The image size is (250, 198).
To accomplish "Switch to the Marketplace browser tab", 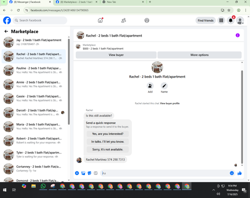I will pos(76,2).
